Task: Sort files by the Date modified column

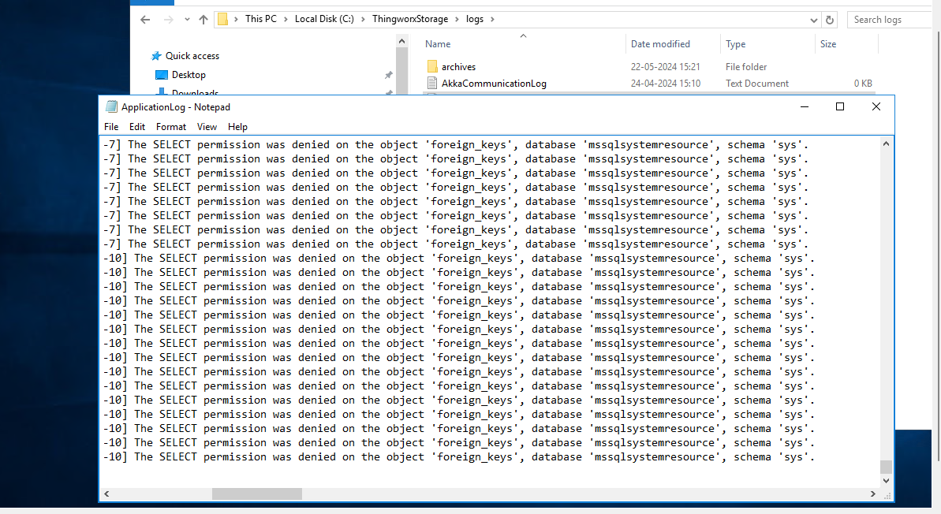Action: pyautogui.click(x=662, y=43)
